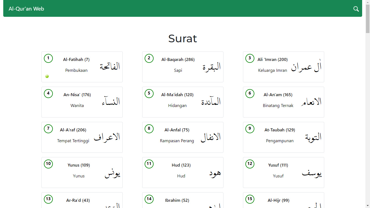Choose the Yunus (109) surah
Image resolution: width=370 pixels, height=208 pixels.
[79, 165]
